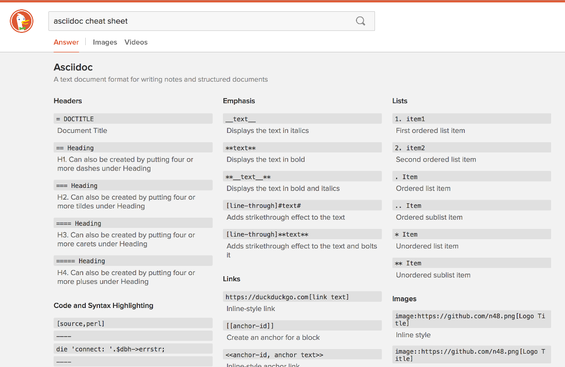This screenshot has height=367, width=565.
Task: Select the Answer tab
Action: pos(66,42)
